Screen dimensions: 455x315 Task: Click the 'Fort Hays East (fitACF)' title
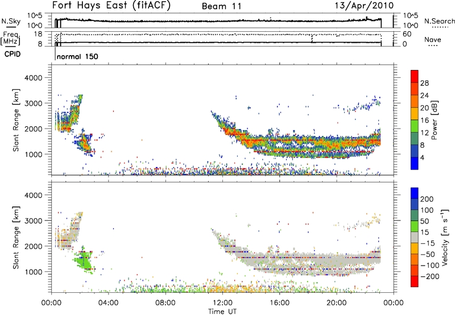(x=111, y=6)
